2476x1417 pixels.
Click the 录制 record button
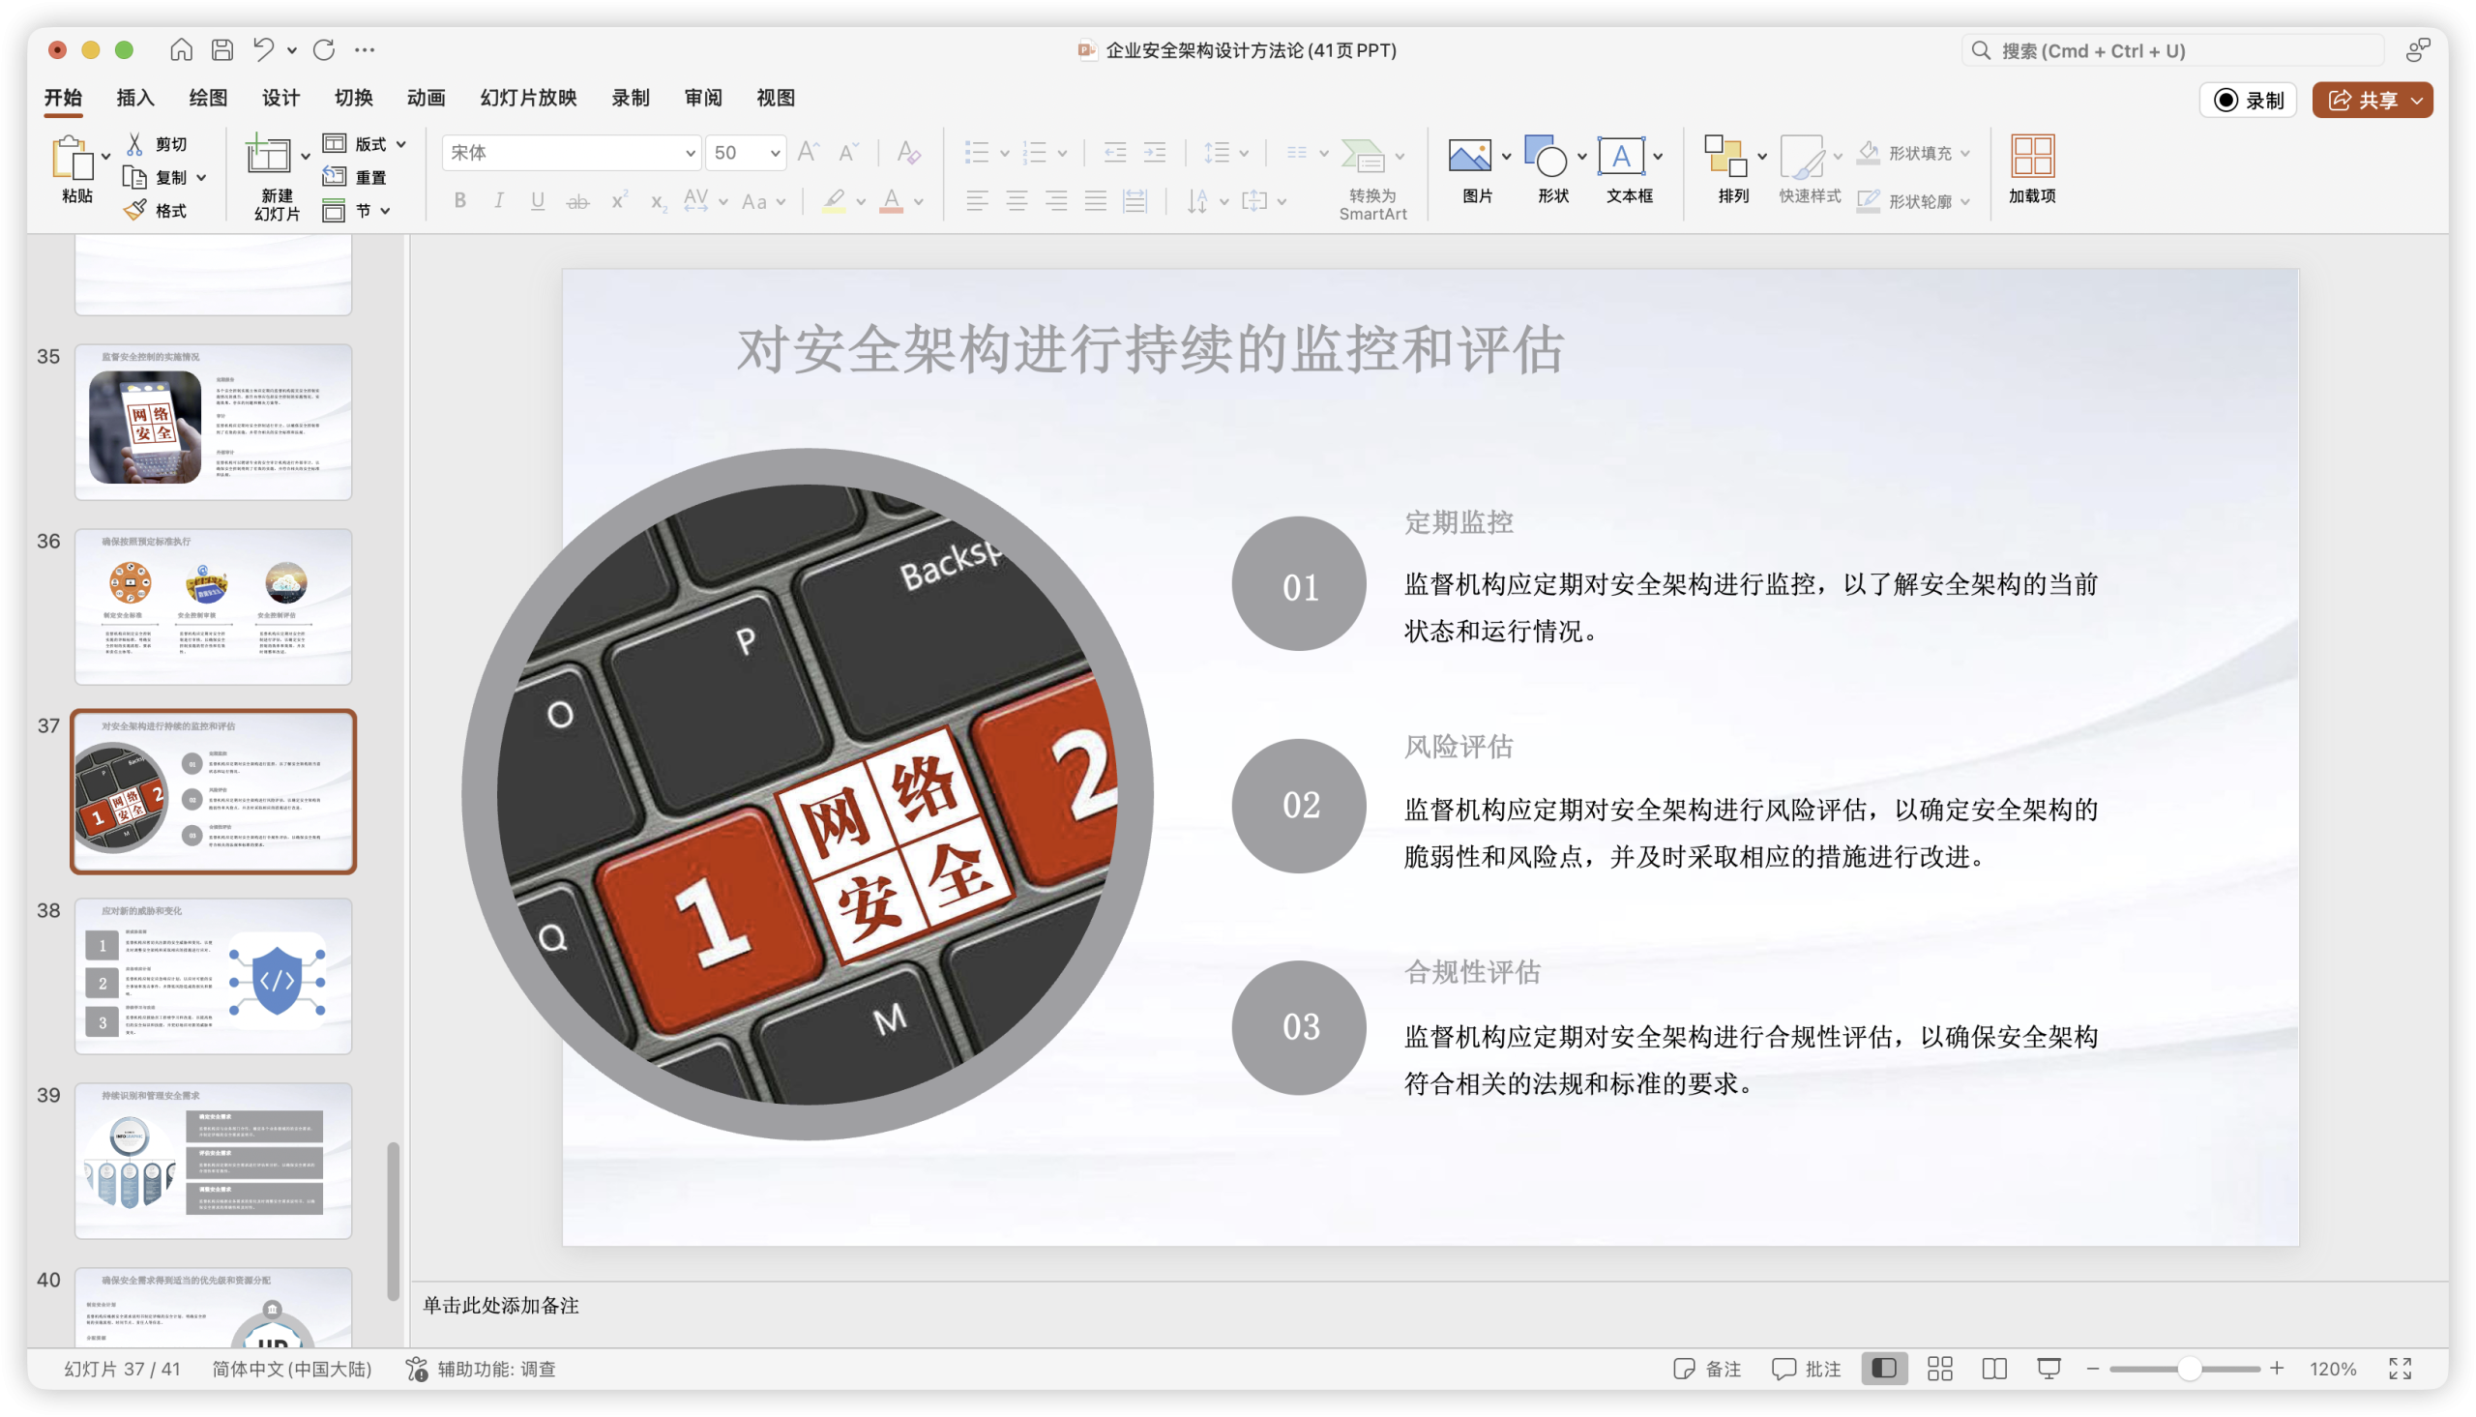click(x=2248, y=101)
